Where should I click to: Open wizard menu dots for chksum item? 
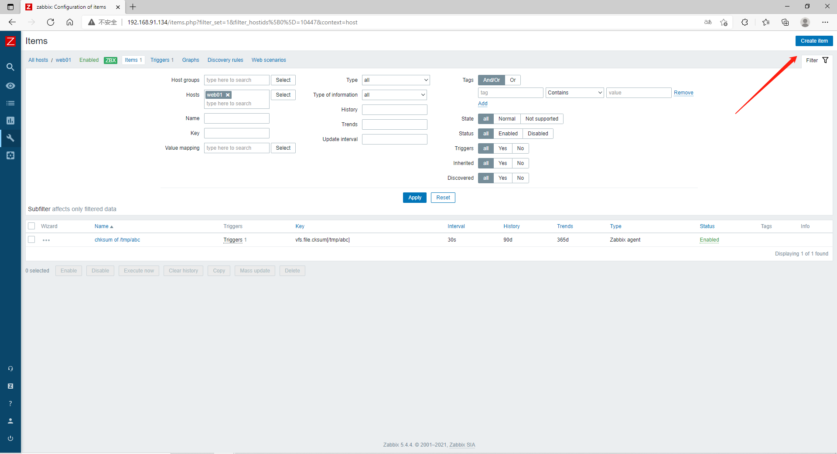[x=46, y=240]
